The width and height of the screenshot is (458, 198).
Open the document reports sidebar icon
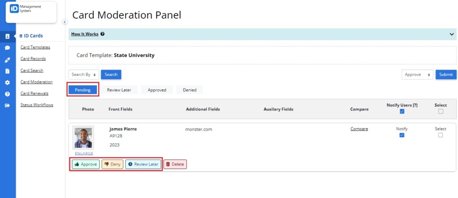coord(8,71)
